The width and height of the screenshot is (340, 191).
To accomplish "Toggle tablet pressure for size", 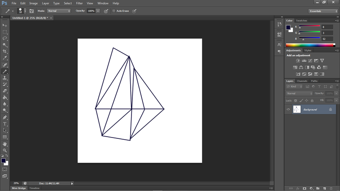I will pyautogui.click(x=134, y=11).
